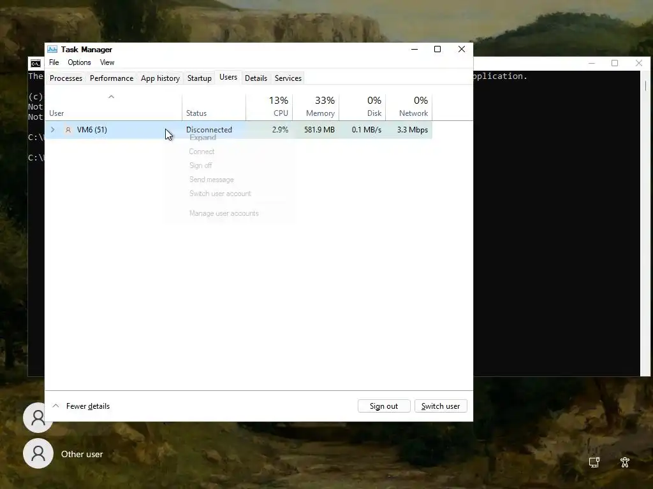Switch to the App history tab
The width and height of the screenshot is (653, 489).
point(160,78)
